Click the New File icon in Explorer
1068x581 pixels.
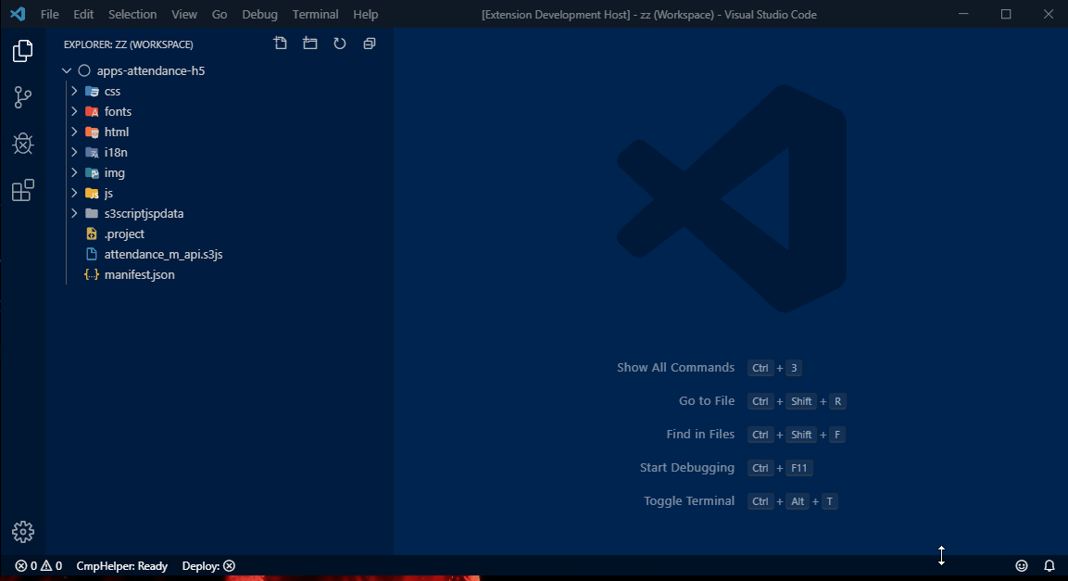coord(280,44)
